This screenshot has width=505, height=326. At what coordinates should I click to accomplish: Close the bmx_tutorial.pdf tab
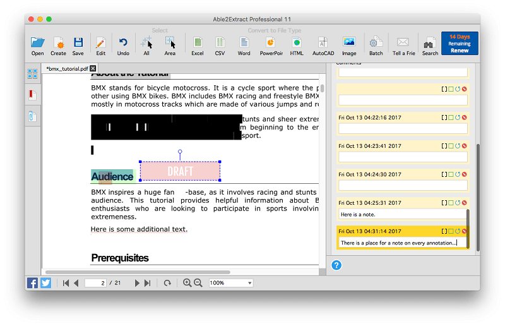point(93,68)
